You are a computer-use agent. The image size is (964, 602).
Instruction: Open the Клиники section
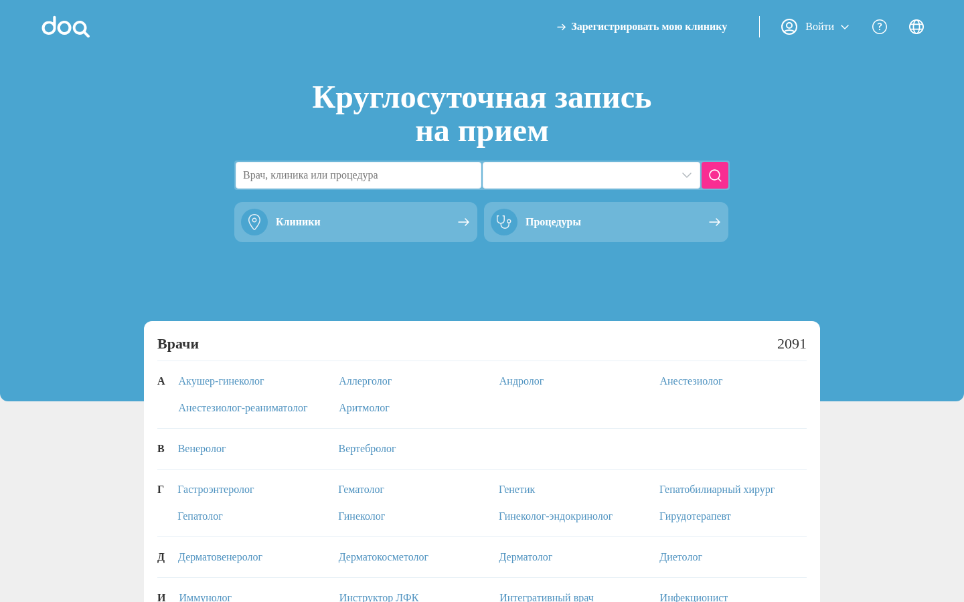(x=355, y=222)
